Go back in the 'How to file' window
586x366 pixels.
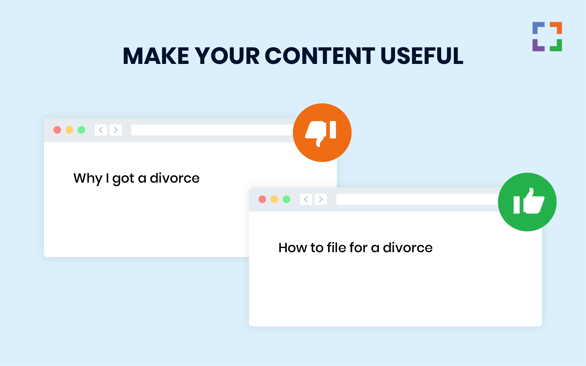tap(306, 200)
